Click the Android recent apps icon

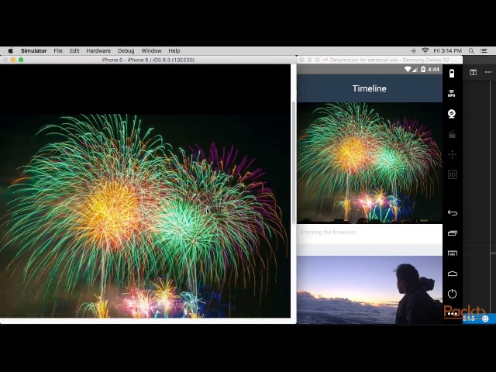(x=453, y=233)
